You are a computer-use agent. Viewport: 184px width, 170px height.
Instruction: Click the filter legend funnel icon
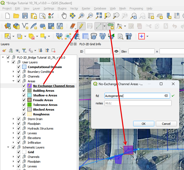coord(24,50)
